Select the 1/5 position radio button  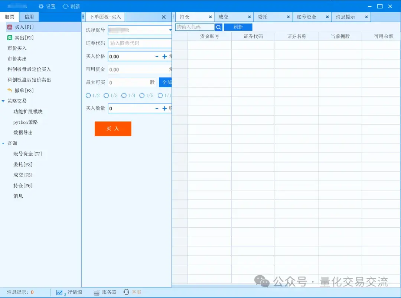(142, 95)
